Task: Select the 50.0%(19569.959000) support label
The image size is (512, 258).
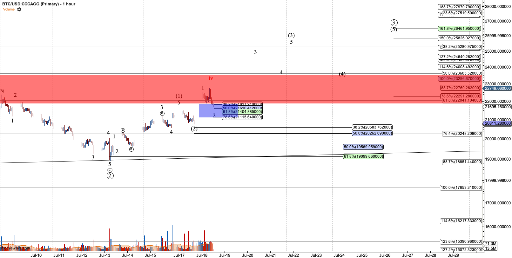Action: click(x=363, y=147)
